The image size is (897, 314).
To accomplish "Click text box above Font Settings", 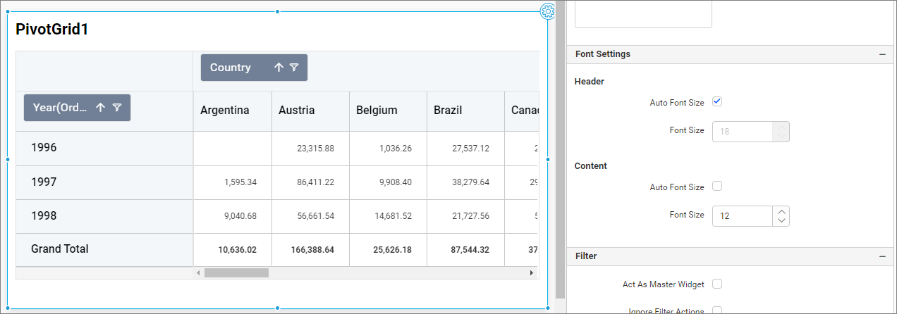I will [643, 14].
